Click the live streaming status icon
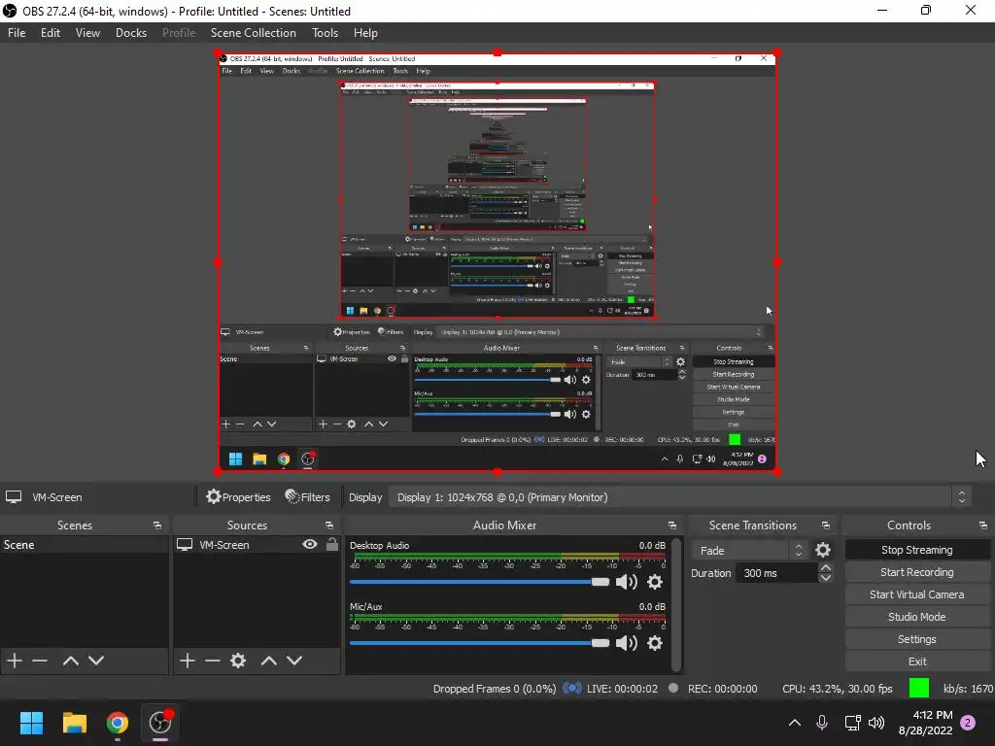 [x=572, y=689]
